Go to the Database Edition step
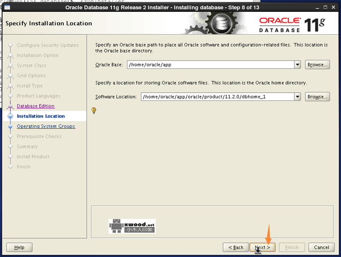The image size is (341, 257). point(36,106)
